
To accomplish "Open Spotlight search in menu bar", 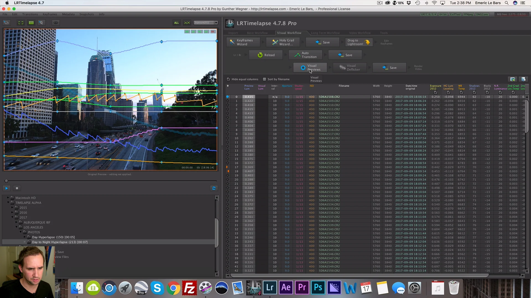I will [x=507, y=3].
